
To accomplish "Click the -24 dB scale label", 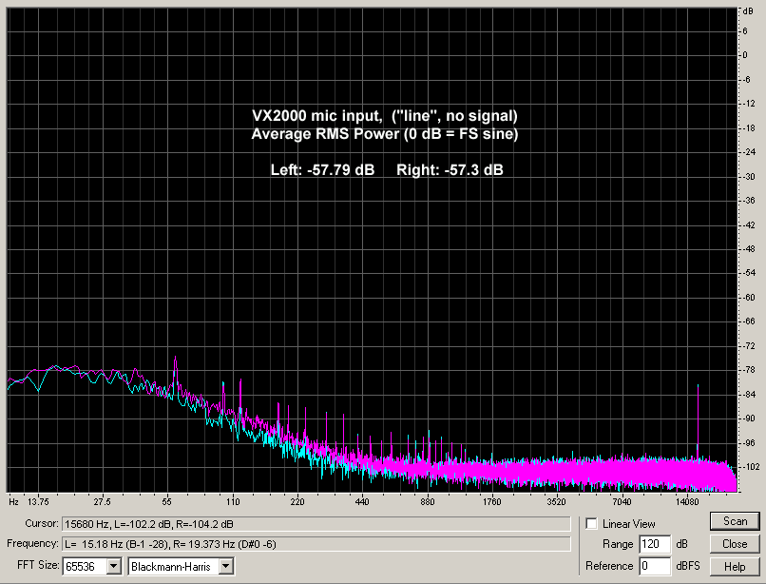I will [x=748, y=152].
